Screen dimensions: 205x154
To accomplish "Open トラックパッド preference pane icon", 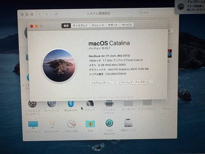I will [x=147, y=103].
